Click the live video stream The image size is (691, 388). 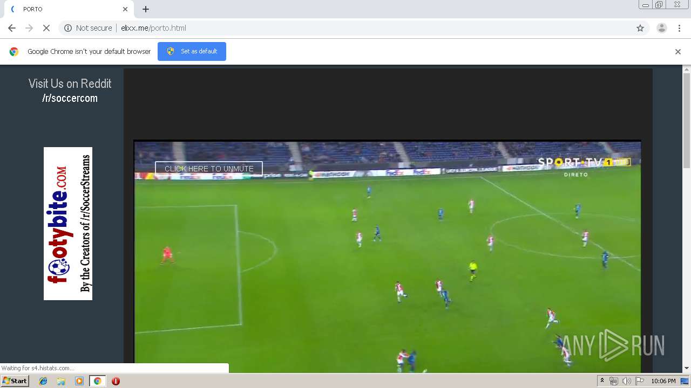tap(388, 257)
